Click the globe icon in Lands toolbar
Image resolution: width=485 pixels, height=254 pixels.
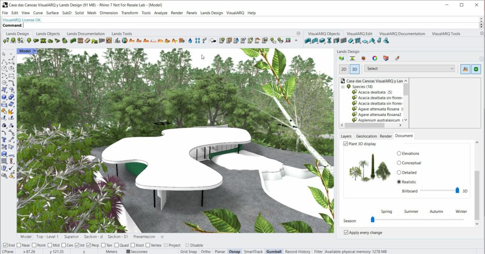point(125,41)
